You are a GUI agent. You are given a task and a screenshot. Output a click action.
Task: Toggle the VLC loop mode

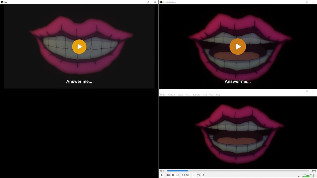tap(198, 175)
